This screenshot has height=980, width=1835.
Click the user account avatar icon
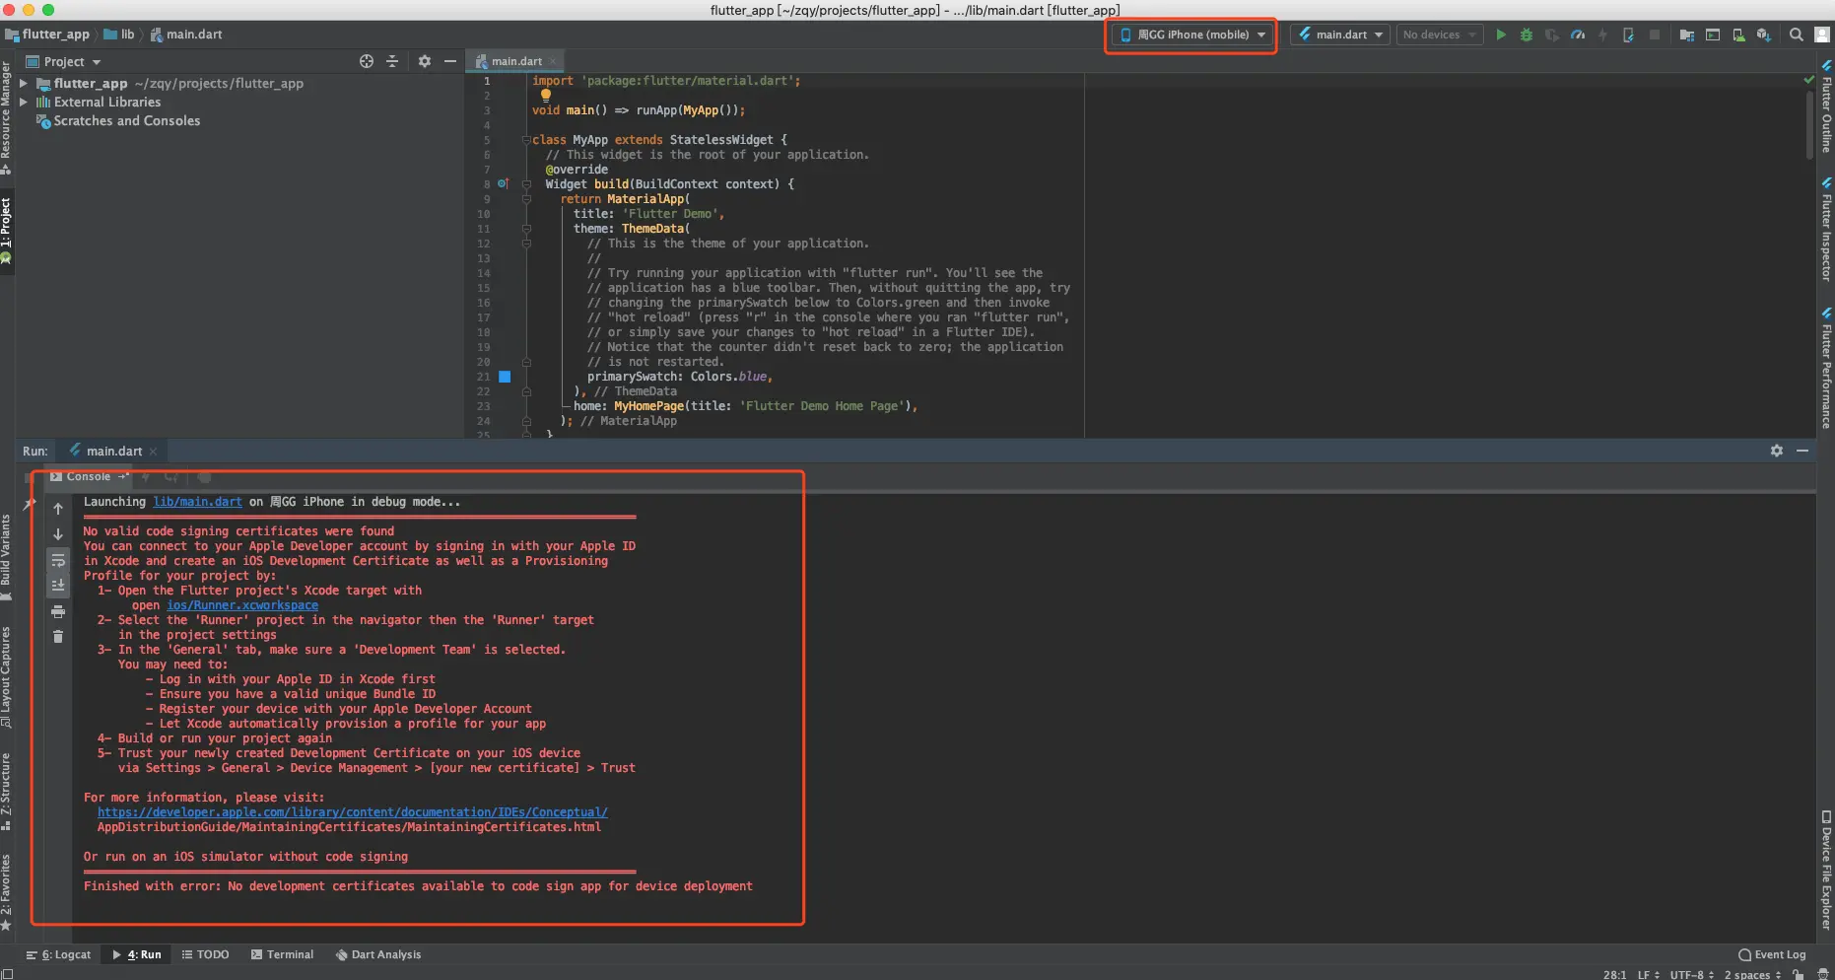(x=1822, y=35)
